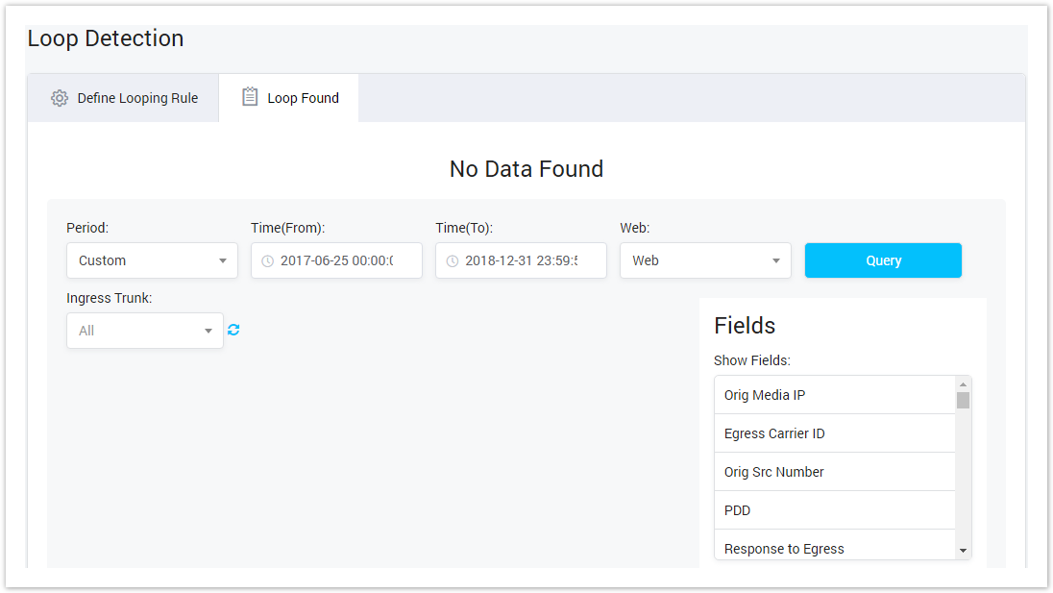Click the clipboard icon on Loop Found
Screen dimensions: 1053x593
(x=250, y=97)
